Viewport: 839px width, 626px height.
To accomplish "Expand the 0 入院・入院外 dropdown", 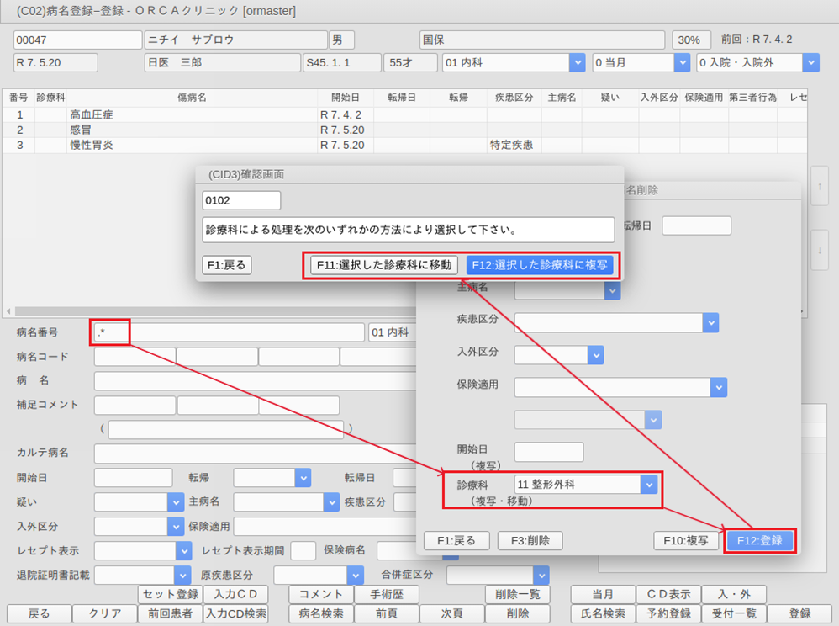I will coord(810,62).
